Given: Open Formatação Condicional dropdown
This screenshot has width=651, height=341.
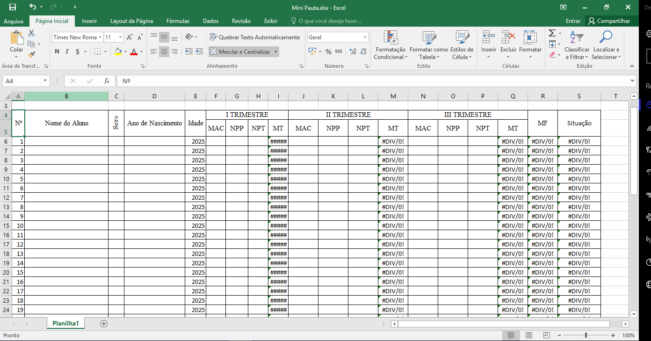Looking at the screenshot, I should coord(391,45).
